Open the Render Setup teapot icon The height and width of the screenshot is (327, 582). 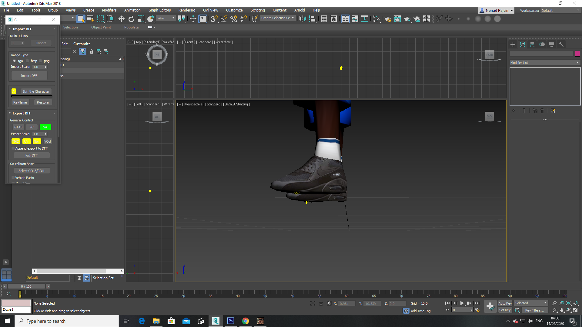[x=388, y=19]
